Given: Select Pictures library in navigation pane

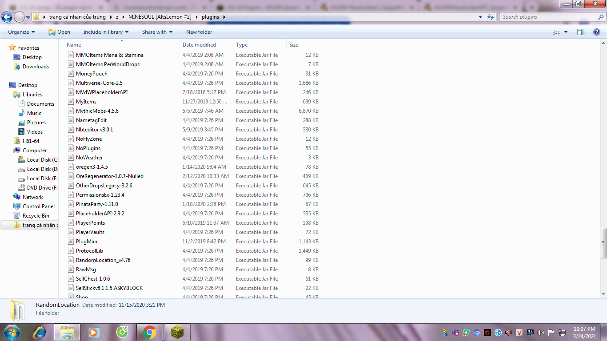Looking at the screenshot, I should [x=36, y=123].
